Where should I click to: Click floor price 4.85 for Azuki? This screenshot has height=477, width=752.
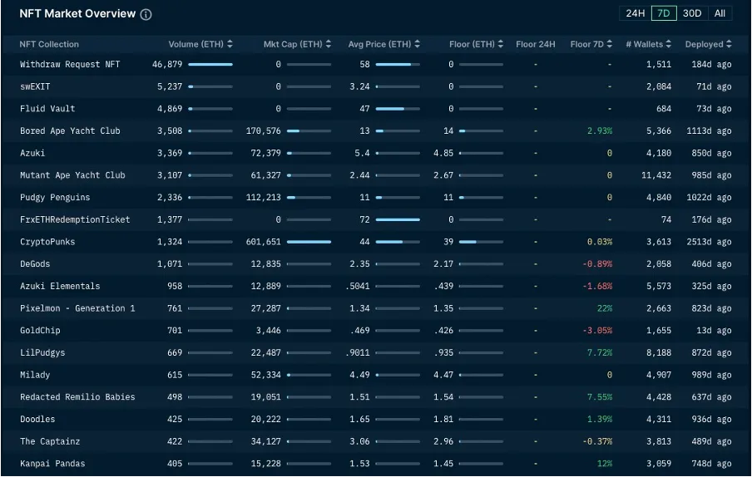coord(443,153)
